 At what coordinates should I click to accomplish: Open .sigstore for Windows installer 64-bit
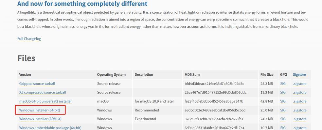click(x=300, y=110)
